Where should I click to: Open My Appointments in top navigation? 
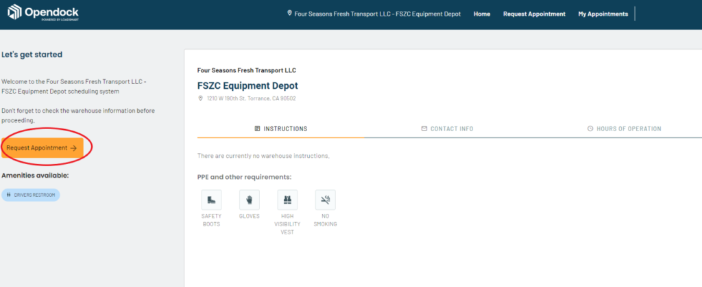pyautogui.click(x=603, y=14)
